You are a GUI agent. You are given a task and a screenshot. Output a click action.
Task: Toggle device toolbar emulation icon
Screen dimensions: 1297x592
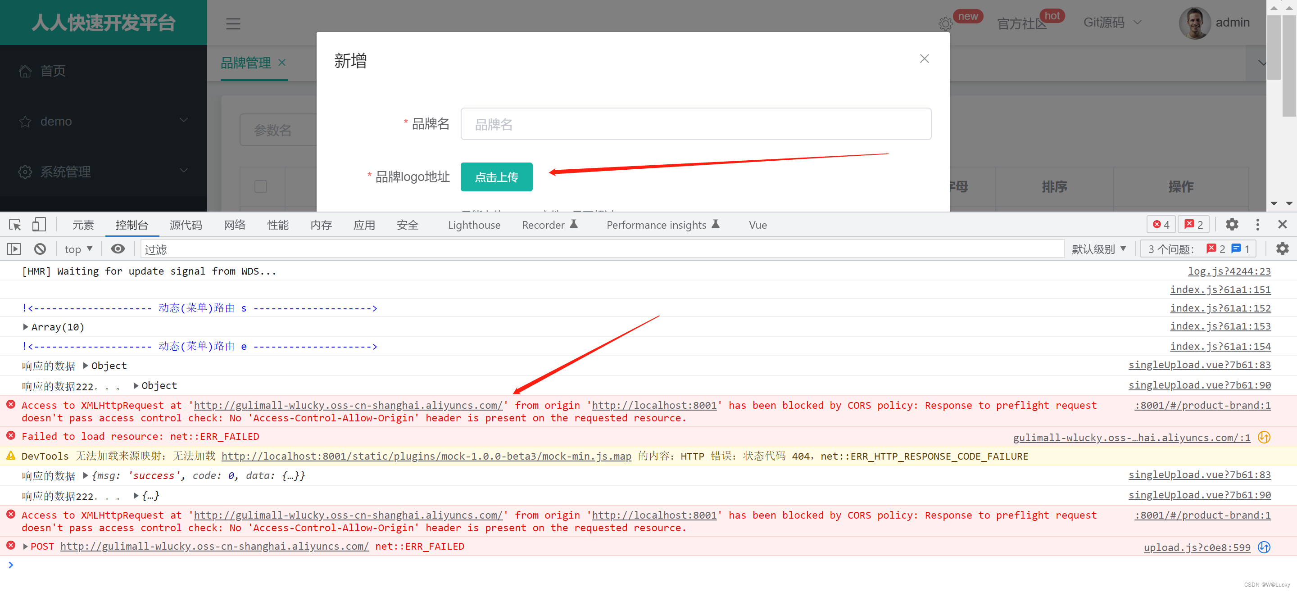[x=39, y=225]
